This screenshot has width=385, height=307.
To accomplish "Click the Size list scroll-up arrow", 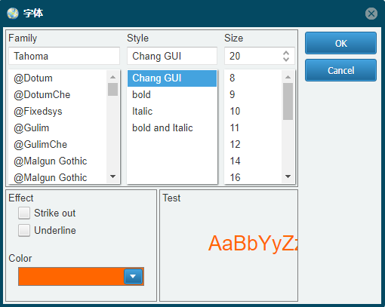I will click(288, 77).
